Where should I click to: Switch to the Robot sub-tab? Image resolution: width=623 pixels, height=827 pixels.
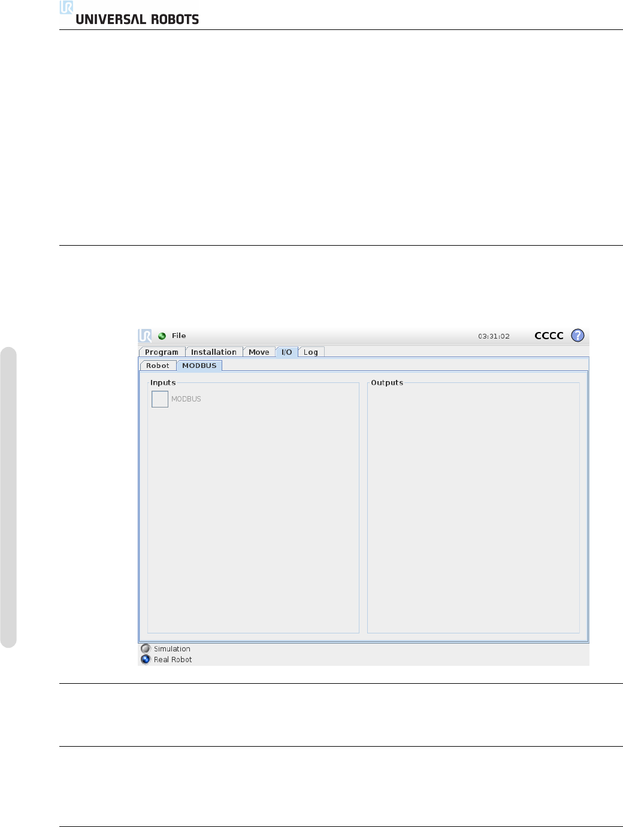click(158, 366)
